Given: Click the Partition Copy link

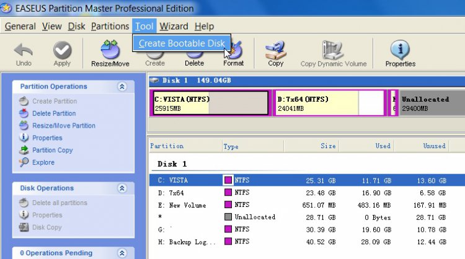Looking at the screenshot, I should (53, 150).
